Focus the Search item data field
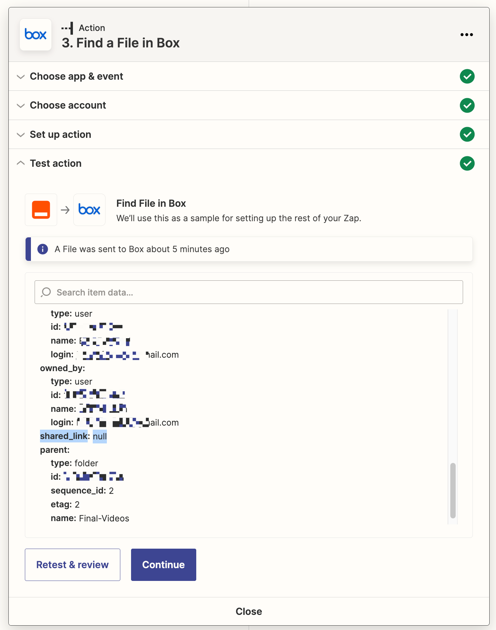The height and width of the screenshot is (630, 496). [249, 292]
